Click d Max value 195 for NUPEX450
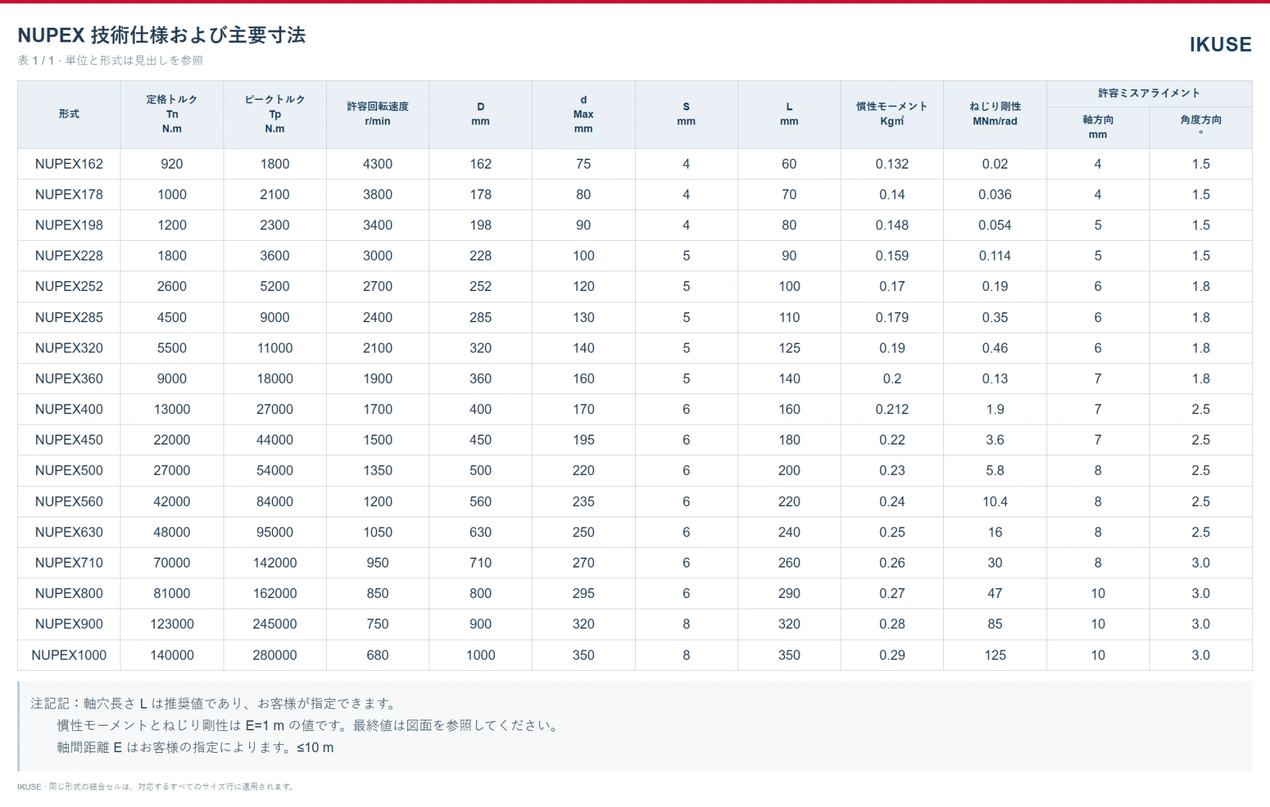The image size is (1270, 807). click(583, 440)
